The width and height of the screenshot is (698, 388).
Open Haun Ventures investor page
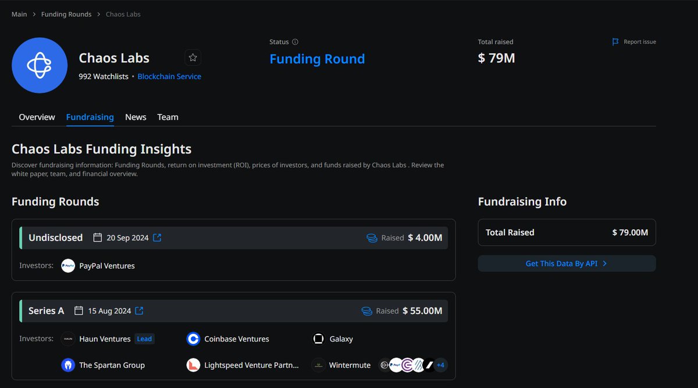105,339
